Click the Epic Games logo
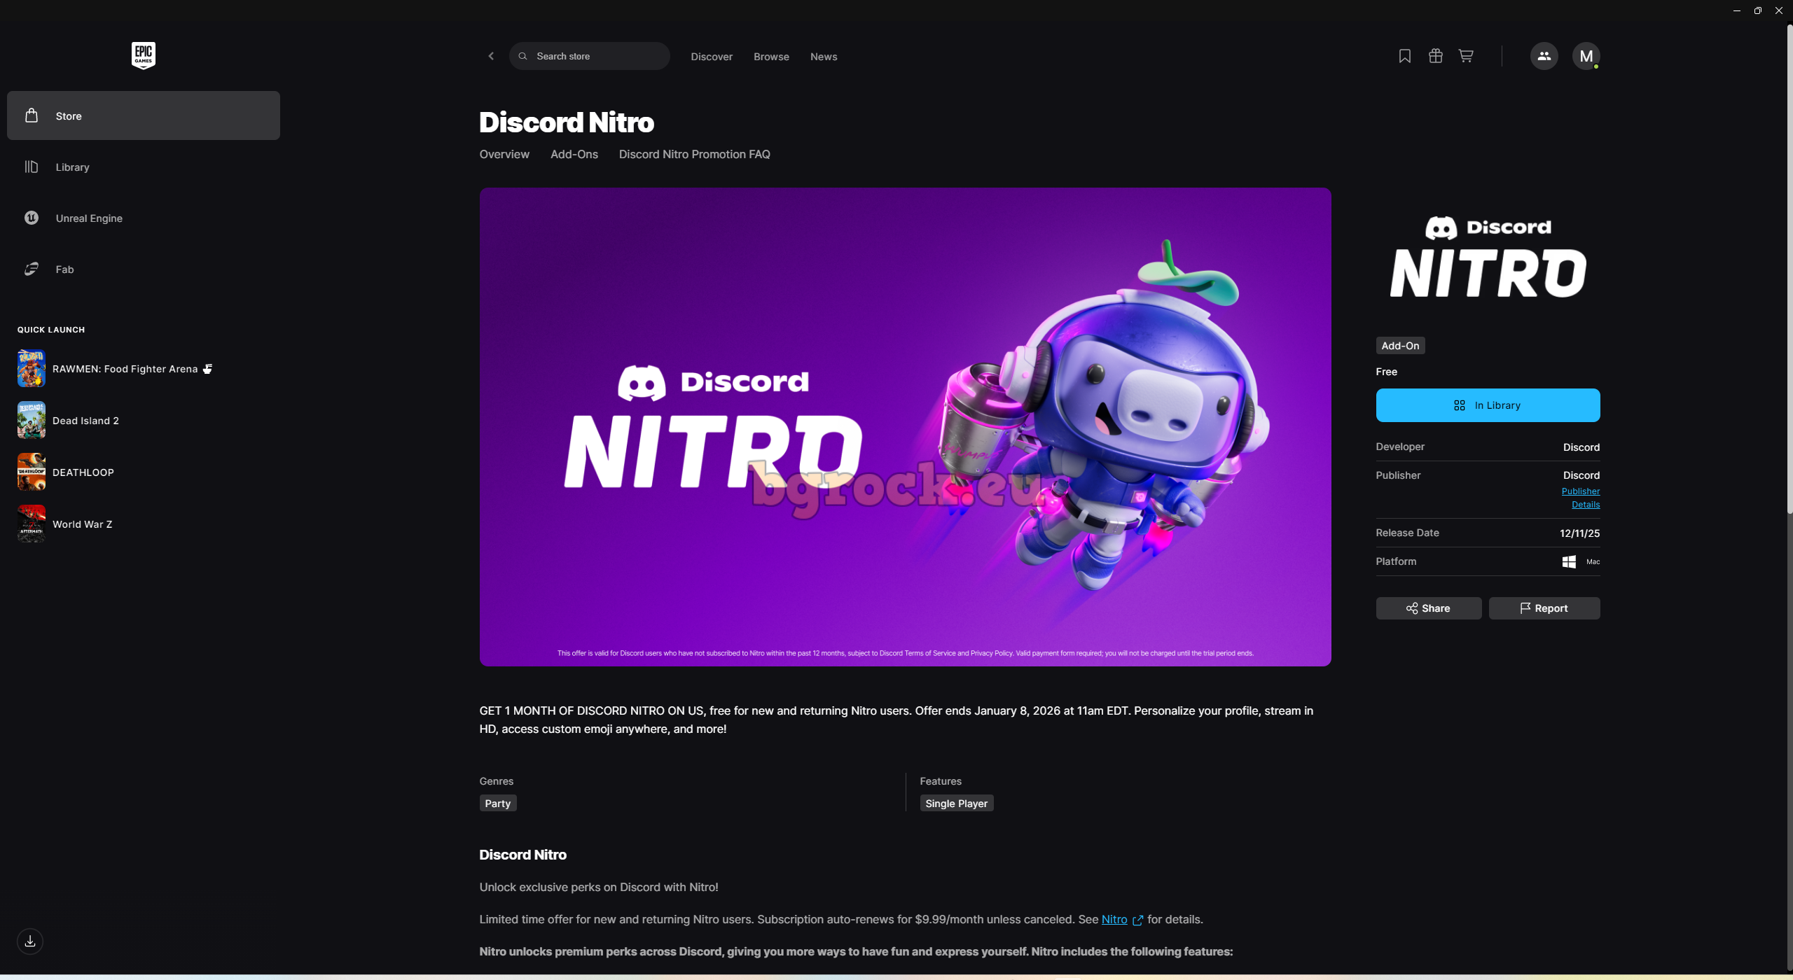This screenshot has width=1793, height=980. (x=143, y=55)
